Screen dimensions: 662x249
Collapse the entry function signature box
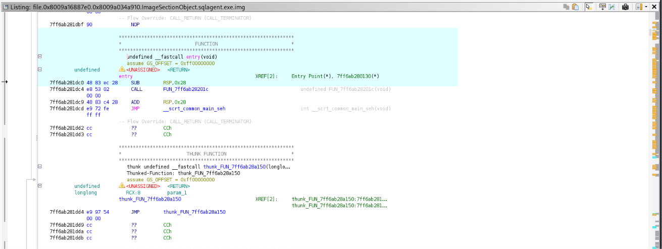click(40, 57)
